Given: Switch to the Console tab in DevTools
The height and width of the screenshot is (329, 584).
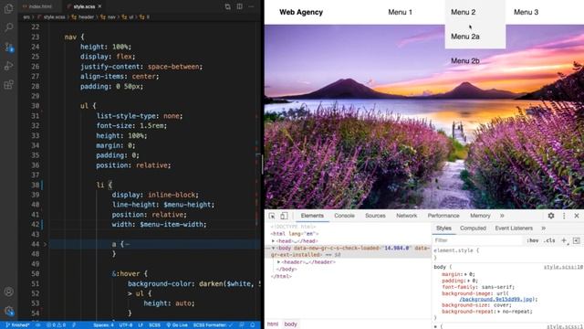Looking at the screenshot, I should (344, 216).
